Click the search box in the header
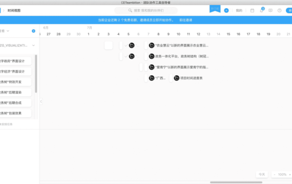Screen dimensions: 292x184 [x=146, y=10]
